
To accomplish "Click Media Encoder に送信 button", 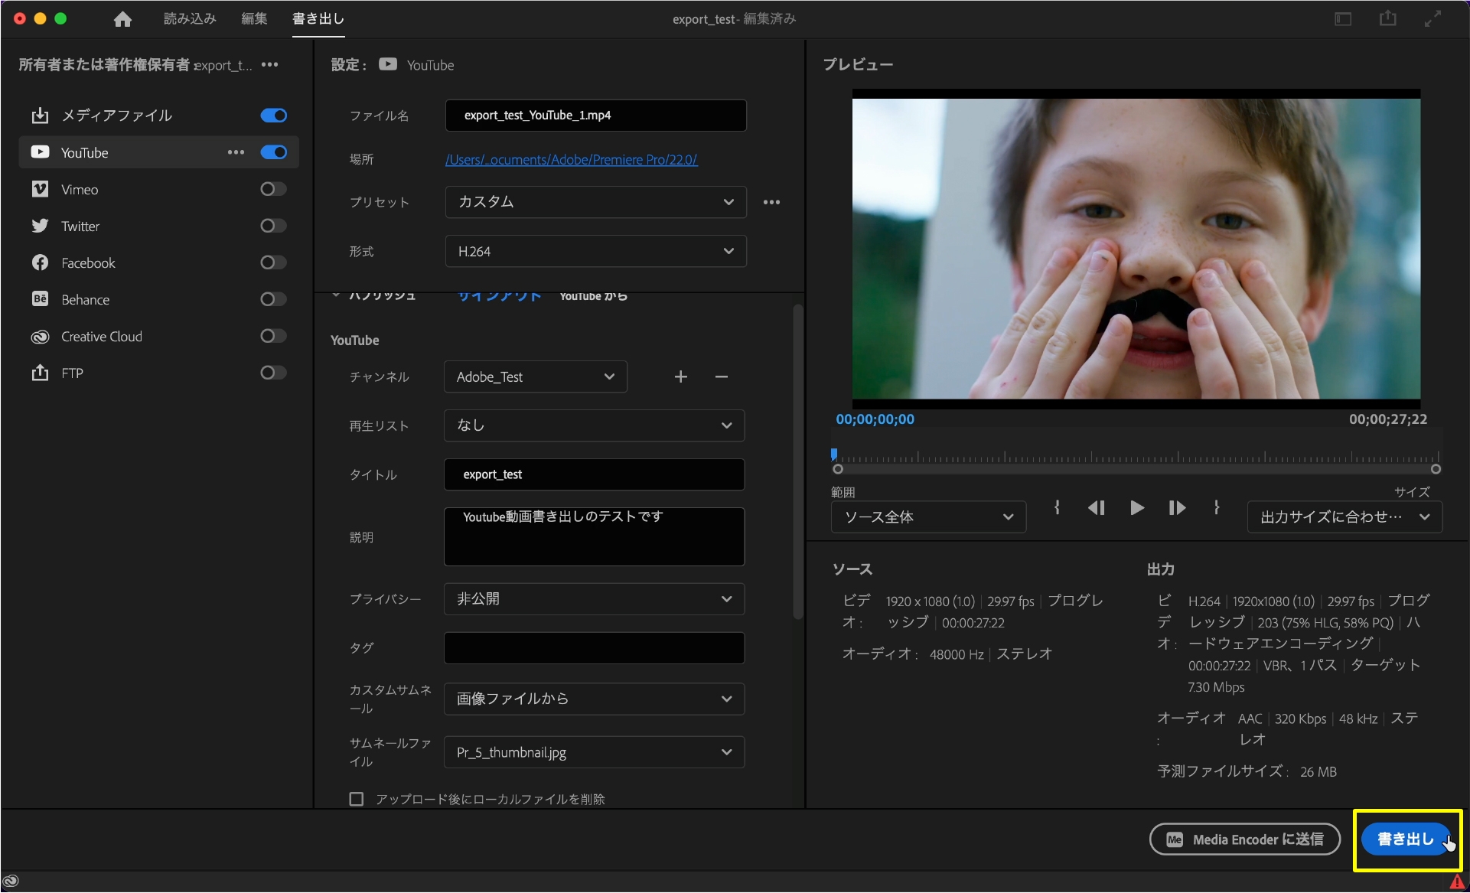I will pyautogui.click(x=1244, y=839).
